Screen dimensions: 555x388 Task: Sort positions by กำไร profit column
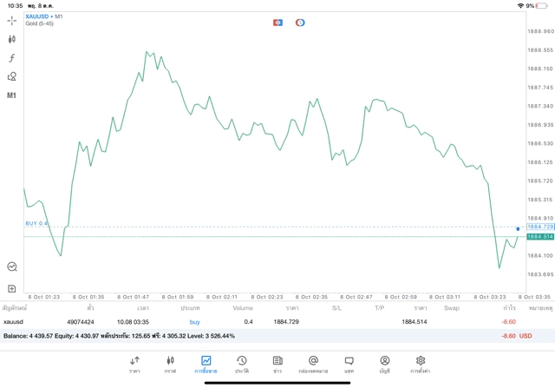(510, 308)
